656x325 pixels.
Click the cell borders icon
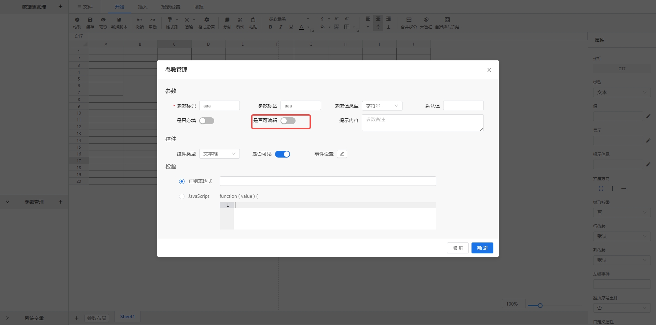347,27
